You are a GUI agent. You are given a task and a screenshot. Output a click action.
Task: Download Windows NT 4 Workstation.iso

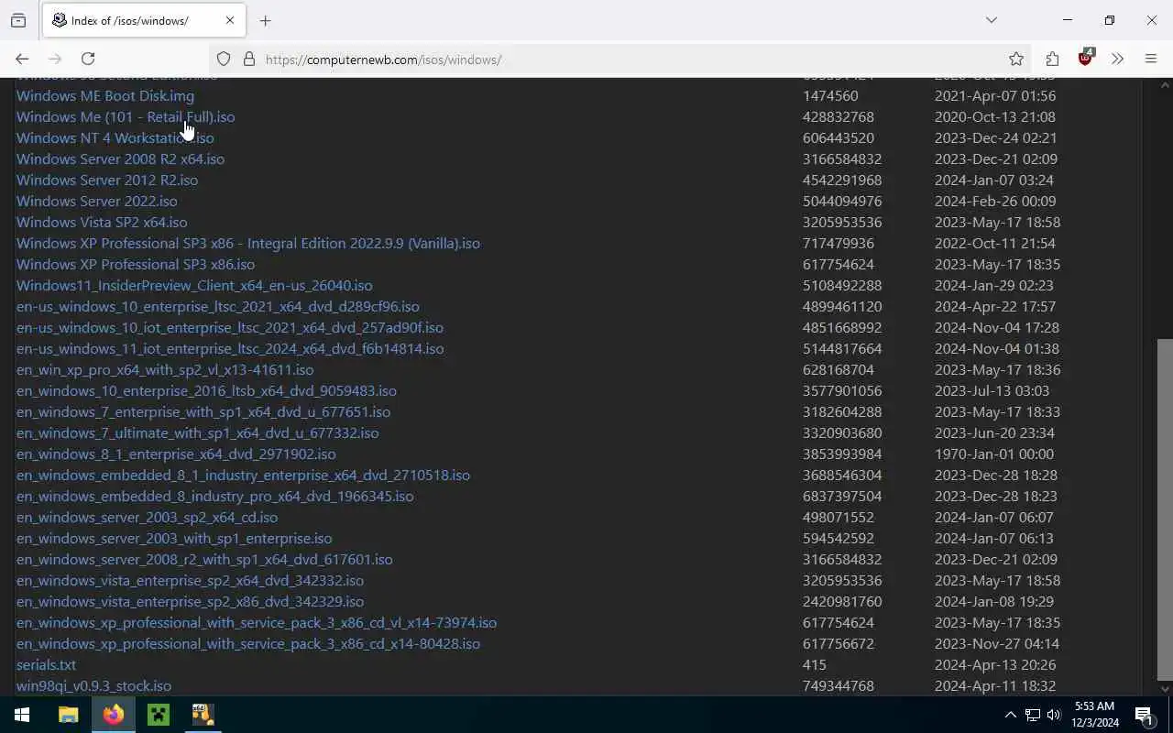(x=115, y=137)
